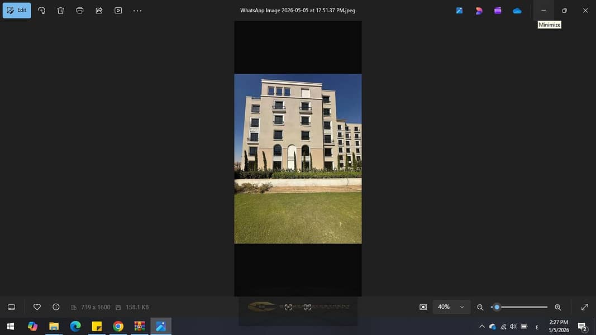Click the file name title text
Image resolution: width=596 pixels, height=335 pixels.
click(x=298, y=11)
